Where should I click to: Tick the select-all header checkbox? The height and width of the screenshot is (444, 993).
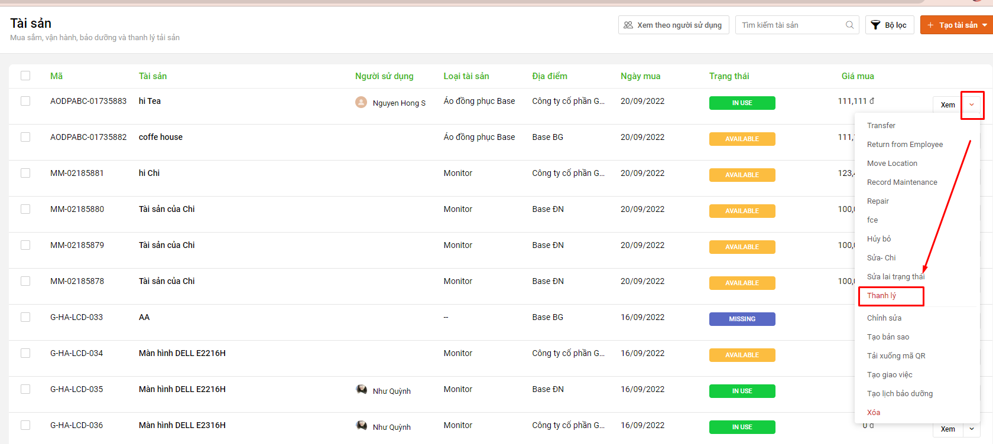coord(25,76)
